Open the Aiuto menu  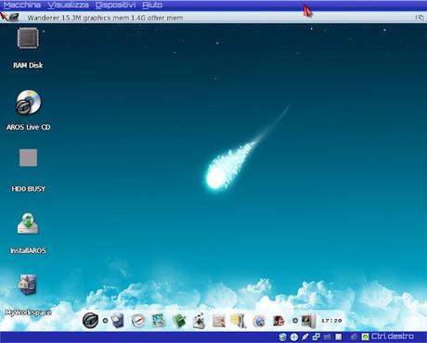pyautogui.click(x=152, y=5)
